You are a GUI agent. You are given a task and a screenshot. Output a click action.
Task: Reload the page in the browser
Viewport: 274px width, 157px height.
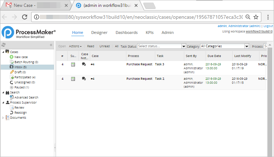pos(25,17)
